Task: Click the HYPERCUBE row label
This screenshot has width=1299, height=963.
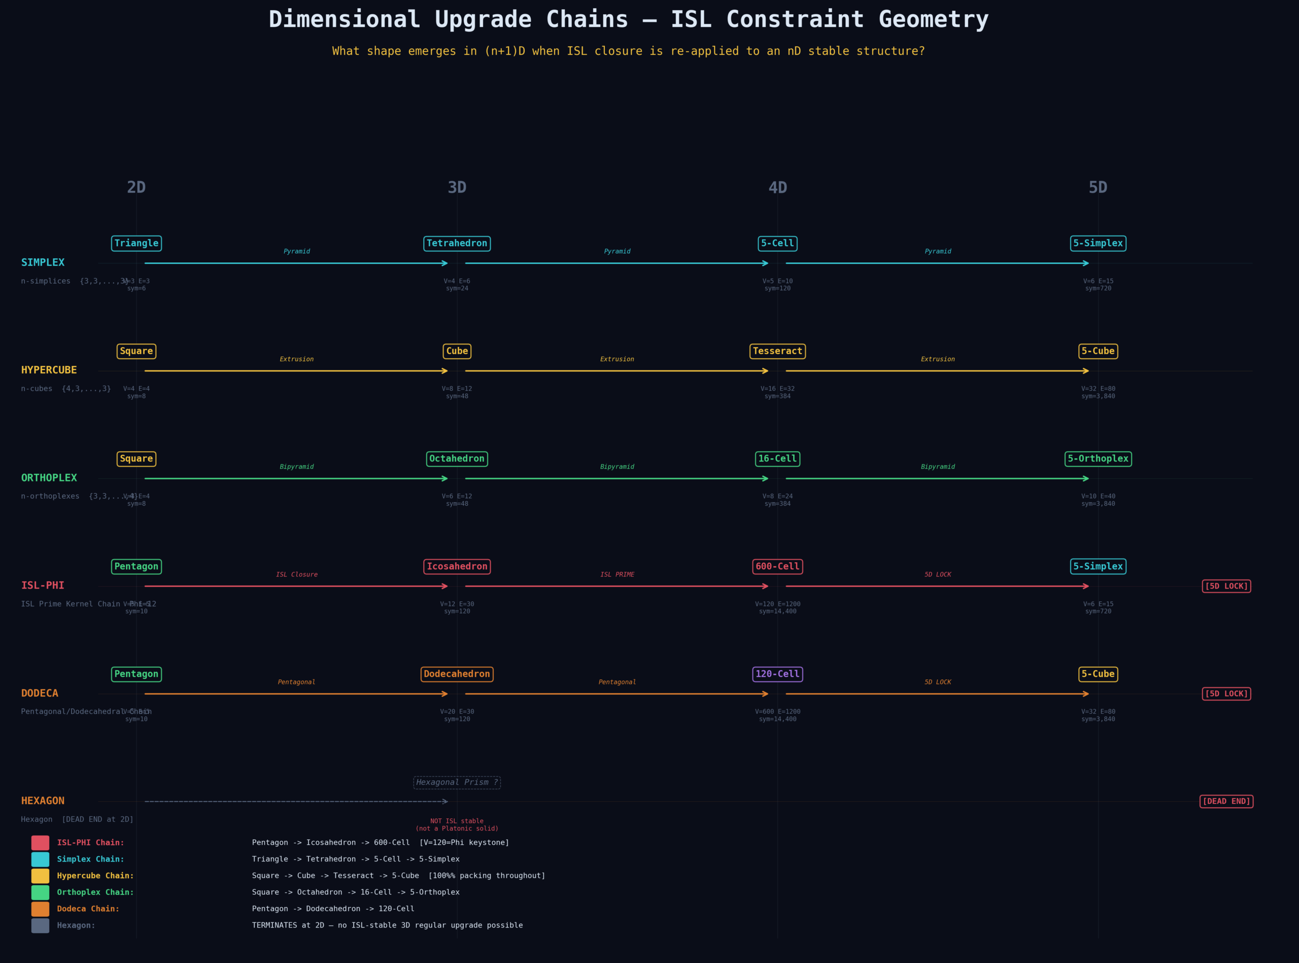Action: tap(49, 370)
